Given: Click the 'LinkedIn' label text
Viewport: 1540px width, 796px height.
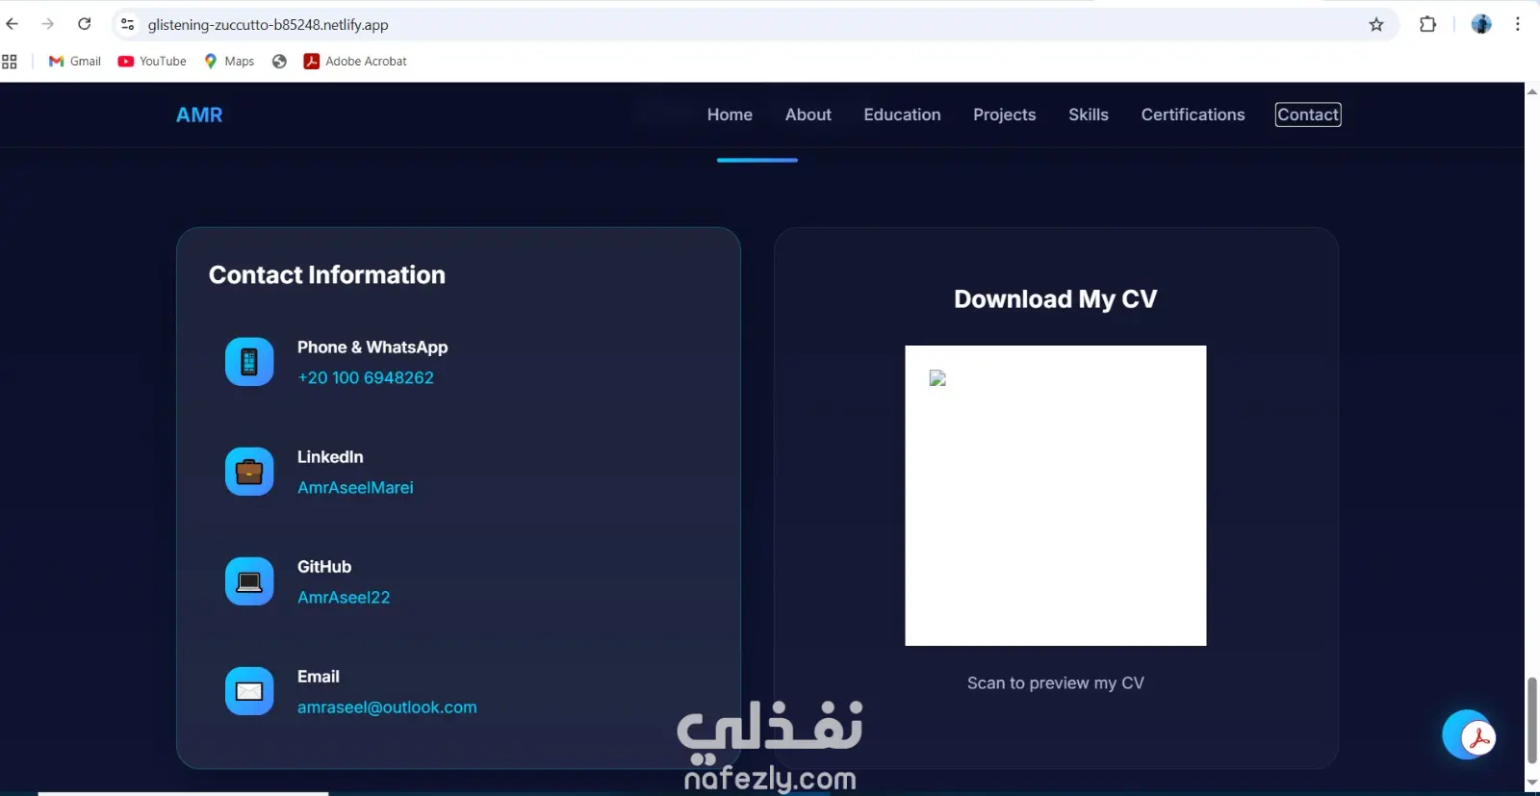Looking at the screenshot, I should [330, 457].
